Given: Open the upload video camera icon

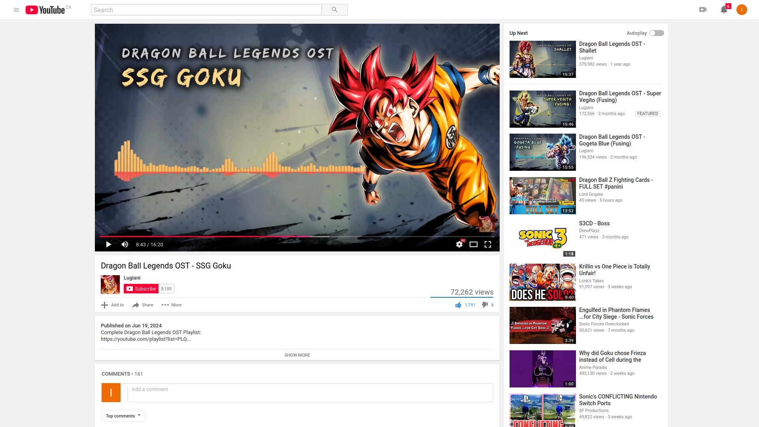Looking at the screenshot, I should [703, 9].
